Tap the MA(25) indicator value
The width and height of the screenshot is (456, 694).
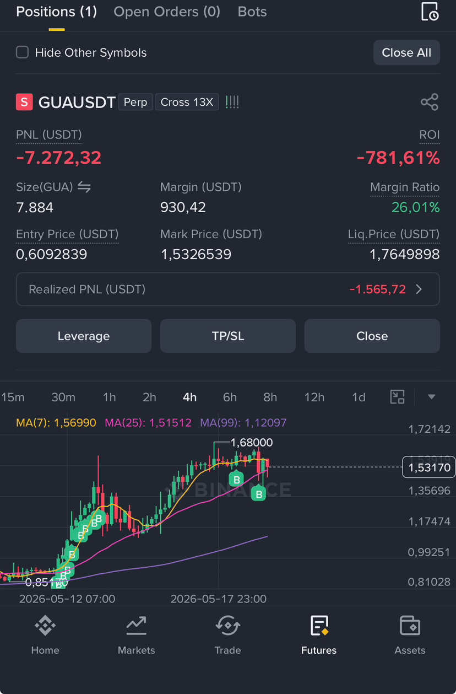148,423
